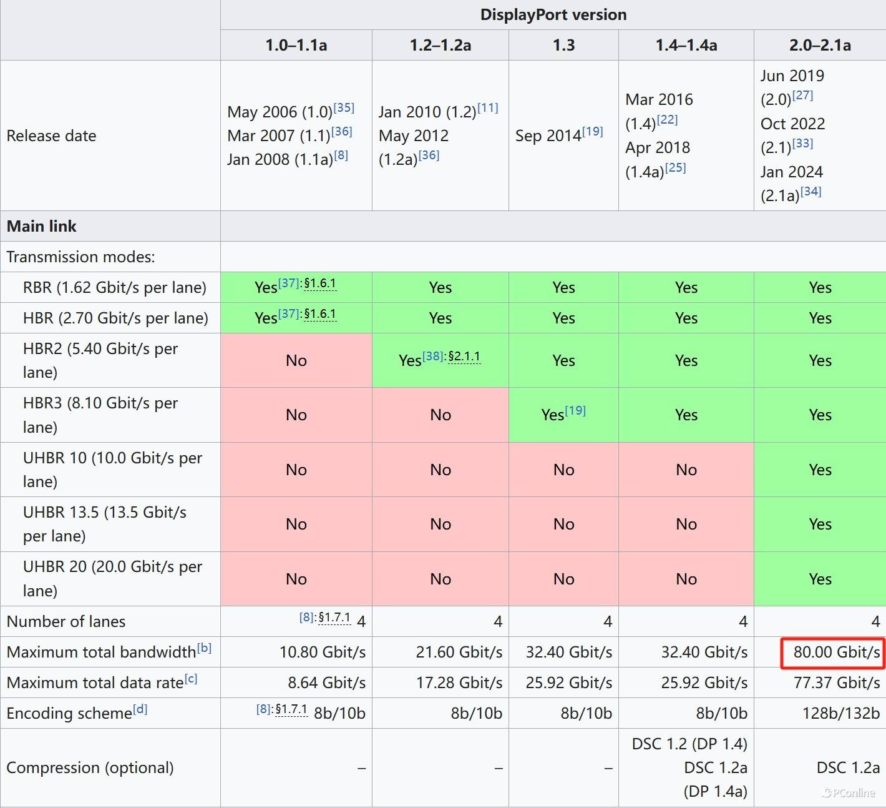Open reference [8] after Jan 2008 (1.1a)

click(341, 155)
